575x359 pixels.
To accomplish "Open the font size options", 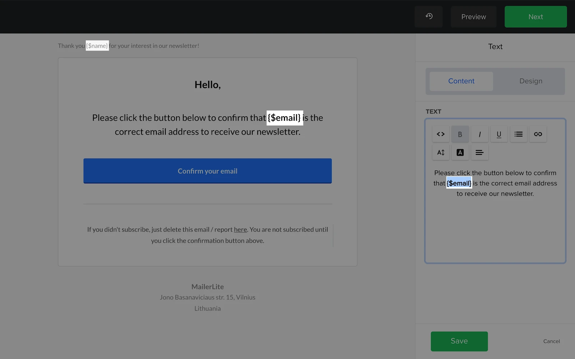I will tap(441, 153).
